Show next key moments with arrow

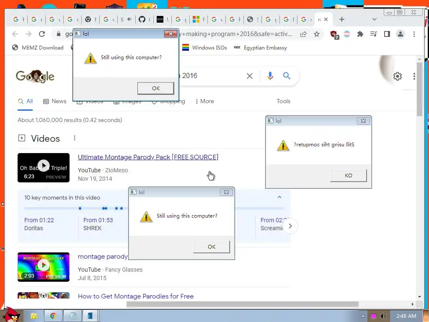pos(290,226)
